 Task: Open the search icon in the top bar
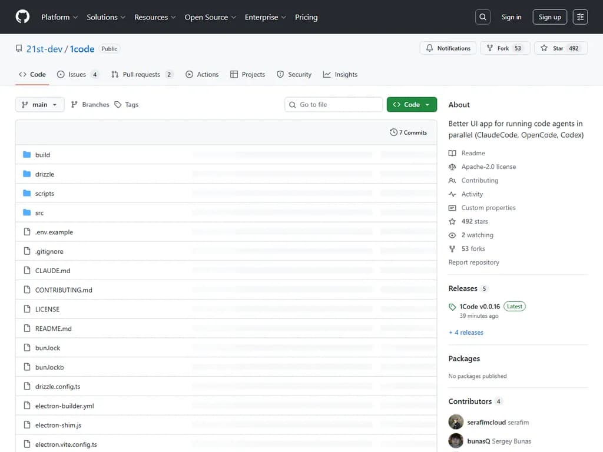pyautogui.click(x=482, y=16)
